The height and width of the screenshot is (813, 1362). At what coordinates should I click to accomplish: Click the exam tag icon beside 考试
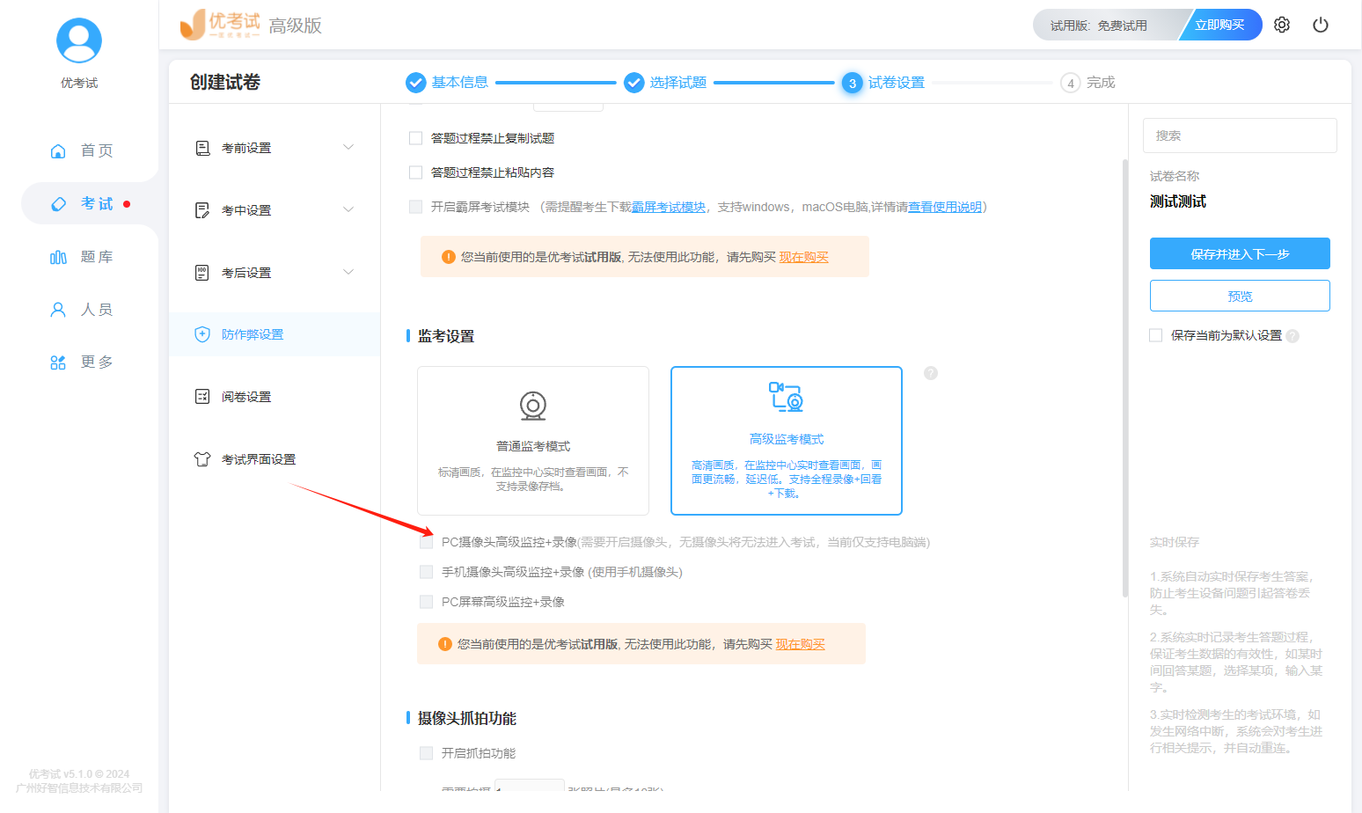[x=58, y=204]
